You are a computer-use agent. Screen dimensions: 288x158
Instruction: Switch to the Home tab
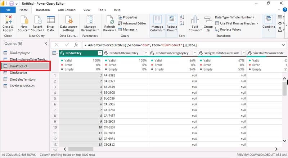click(x=24, y=10)
